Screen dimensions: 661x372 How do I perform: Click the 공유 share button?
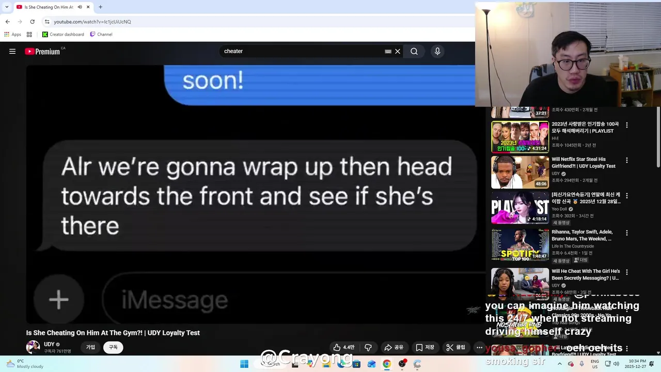pos(394,347)
